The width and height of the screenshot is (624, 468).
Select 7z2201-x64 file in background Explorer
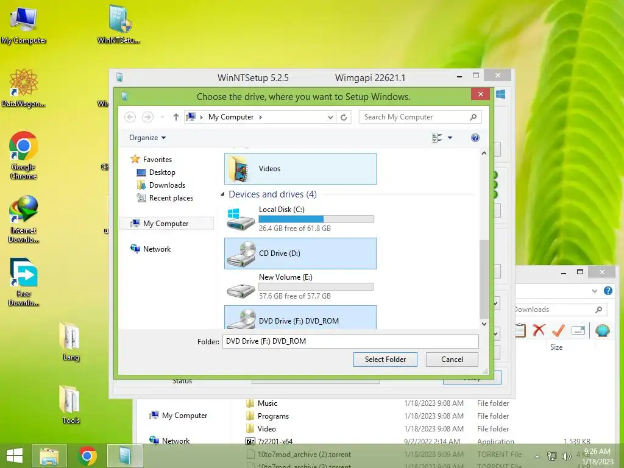coord(269,441)
